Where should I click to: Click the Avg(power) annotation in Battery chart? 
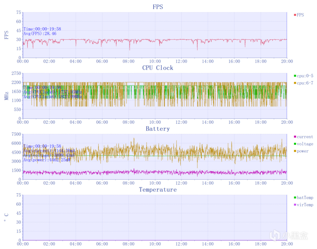point(47,160)
